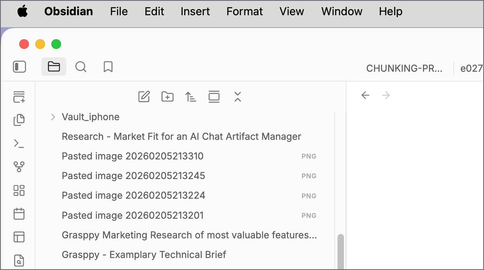Minimize the window with yellow button

40,44
